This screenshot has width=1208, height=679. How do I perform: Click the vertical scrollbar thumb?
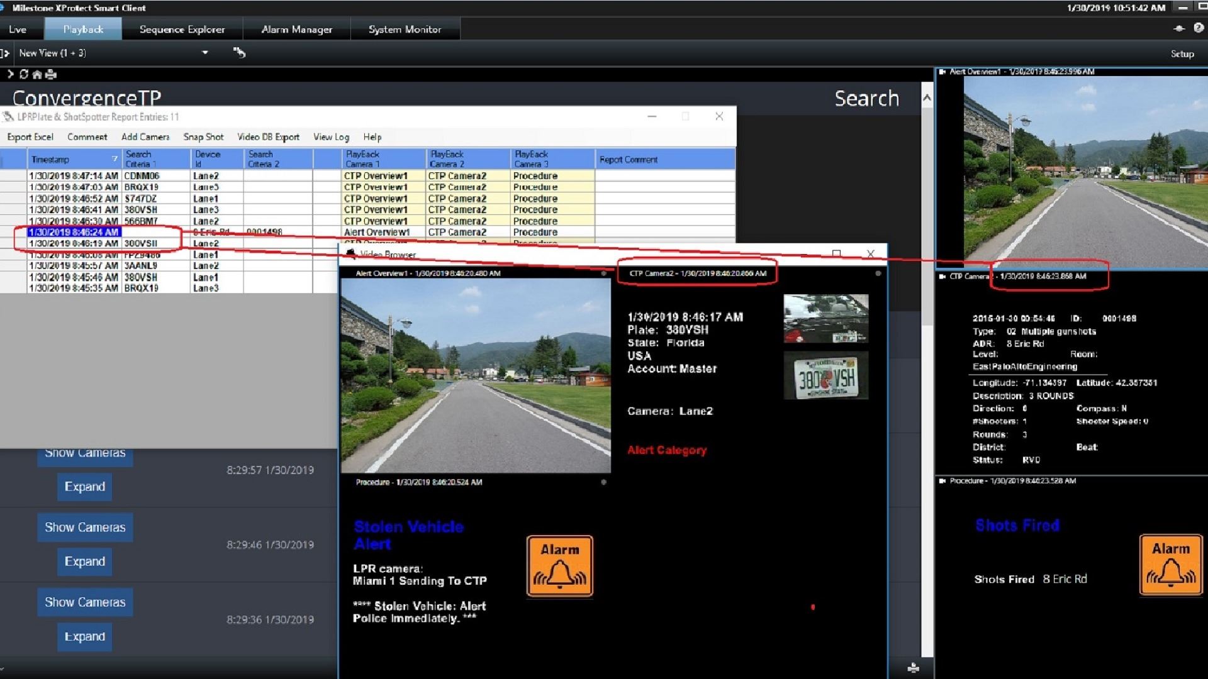click(927, 217)
